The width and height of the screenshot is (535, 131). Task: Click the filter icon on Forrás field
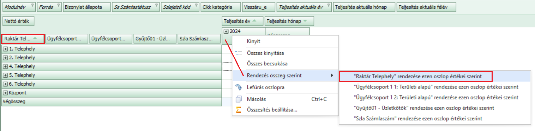tap(58, 5)
